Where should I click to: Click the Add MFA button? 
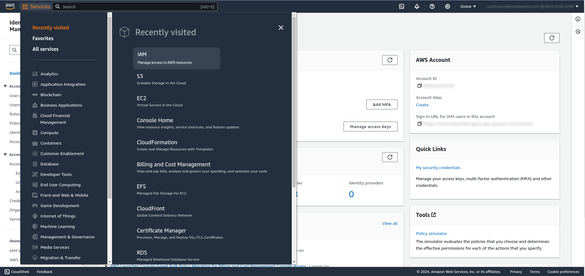382,104
